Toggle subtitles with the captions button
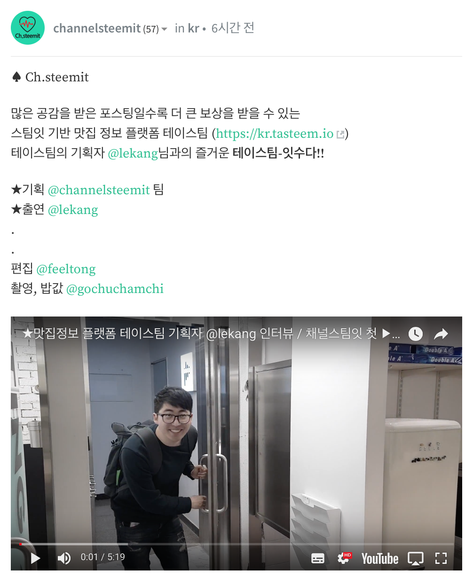Image resolution: width=473 pixels, height=586 pixels. pos(318,558)
